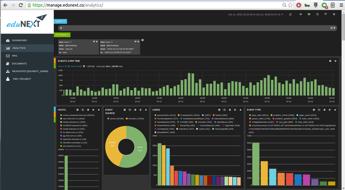Move the Events Over Time panel
The width and height of the screenshot is (345, 190).
[x=335, y=61]
